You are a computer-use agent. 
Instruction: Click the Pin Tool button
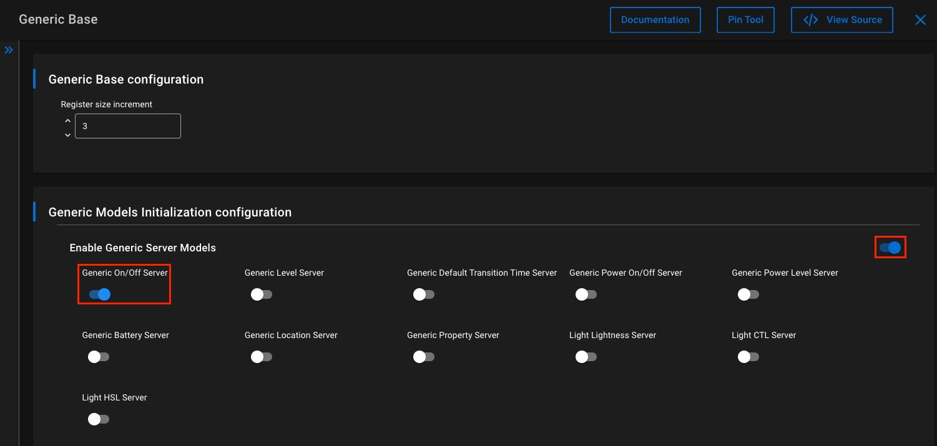(745, 19)
